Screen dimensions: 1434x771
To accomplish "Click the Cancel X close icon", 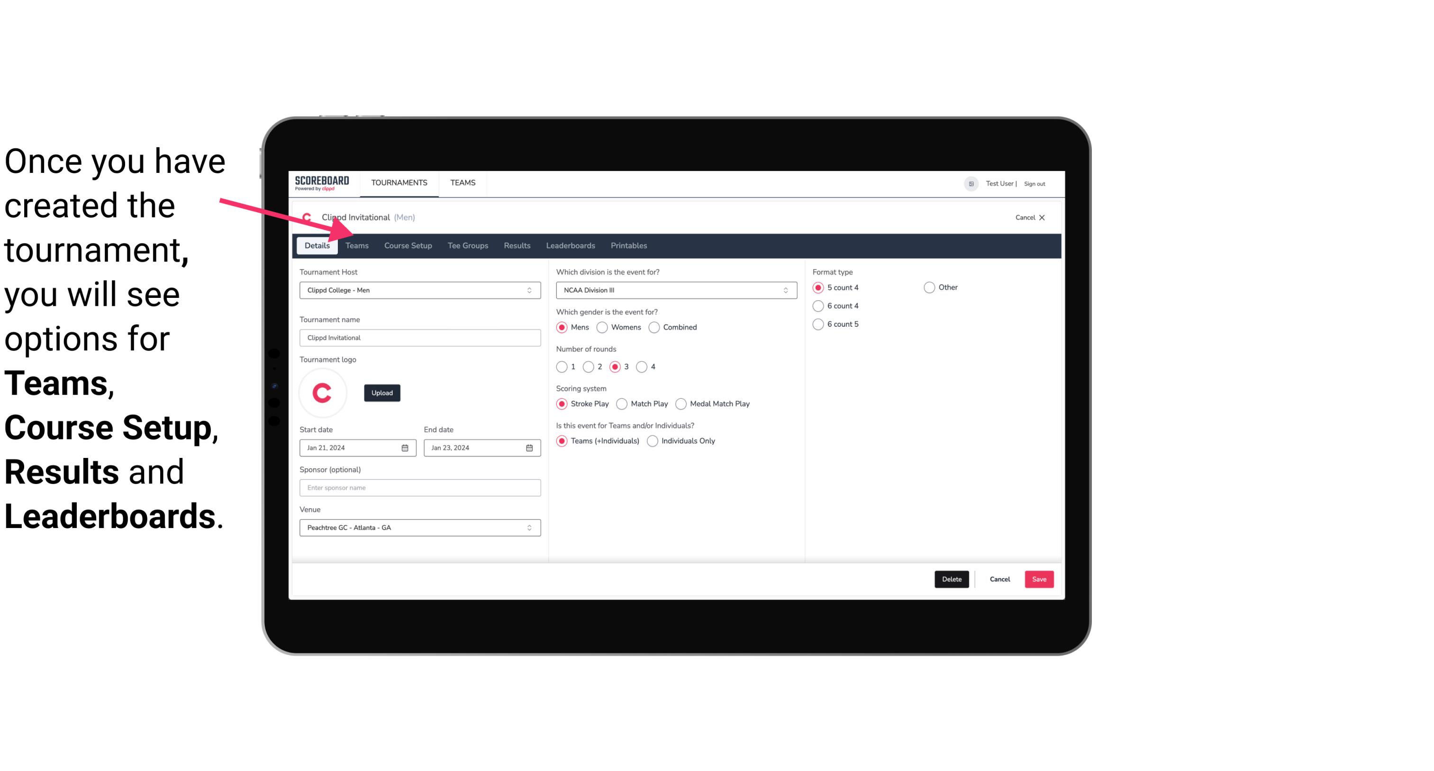I will [1042, 217].
